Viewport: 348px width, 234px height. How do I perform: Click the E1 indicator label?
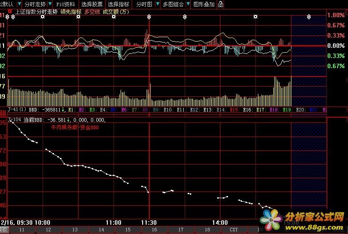pyautogui.click(x=72, y=110)
